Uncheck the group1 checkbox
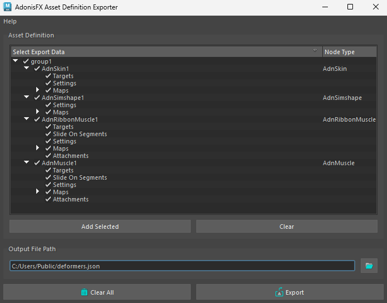 [x=26, y=61]
